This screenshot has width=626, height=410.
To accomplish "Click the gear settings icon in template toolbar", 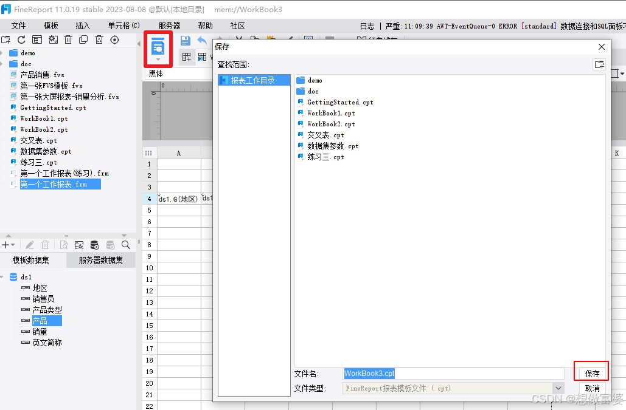I will 53,40.
